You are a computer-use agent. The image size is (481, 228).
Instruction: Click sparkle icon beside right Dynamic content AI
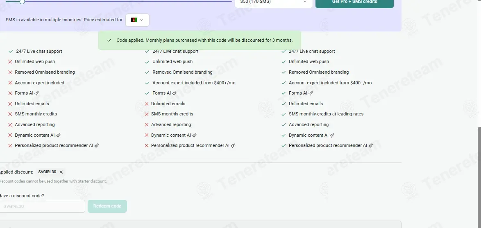click(x=332, y=135)
